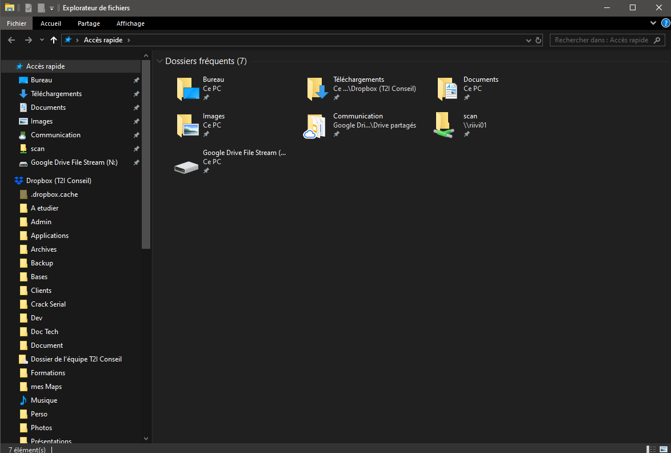
Task: Switch to details view in the status bar
Action: pyautogui.click(x=651, y=450)
